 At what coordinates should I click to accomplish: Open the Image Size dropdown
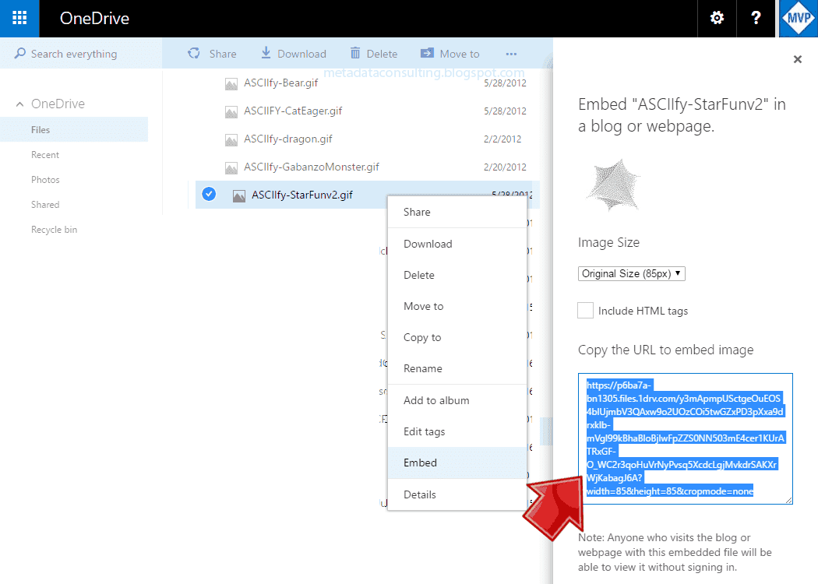(629, 273)
